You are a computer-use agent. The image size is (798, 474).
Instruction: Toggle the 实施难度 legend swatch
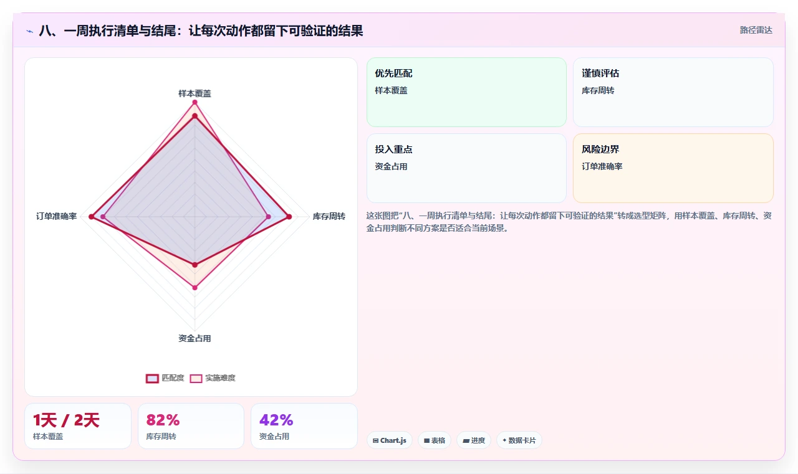(196, 378)
